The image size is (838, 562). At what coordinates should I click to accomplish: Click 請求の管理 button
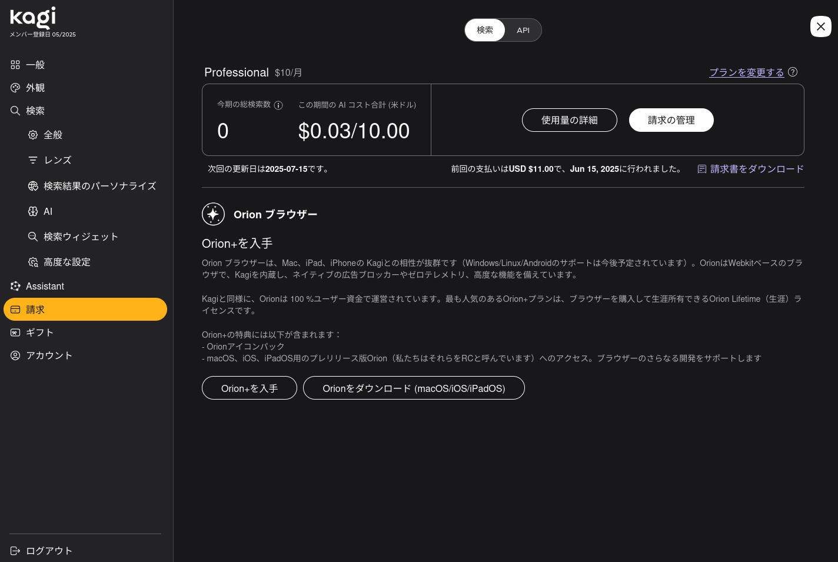click(x=671, y=120)
